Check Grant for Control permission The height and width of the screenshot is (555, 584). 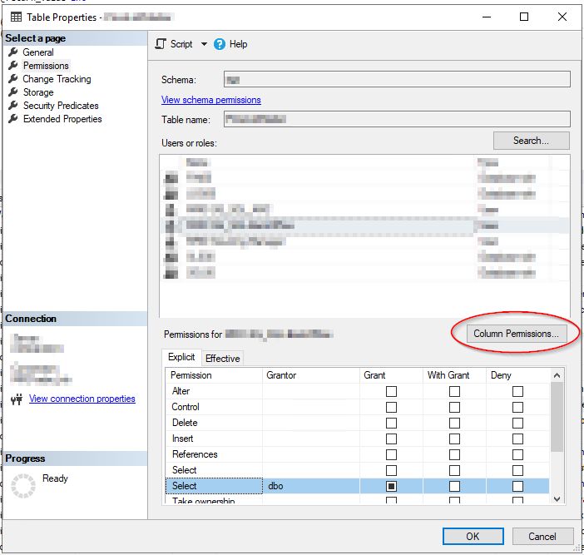pyautogui.click(x=391, y=407)
